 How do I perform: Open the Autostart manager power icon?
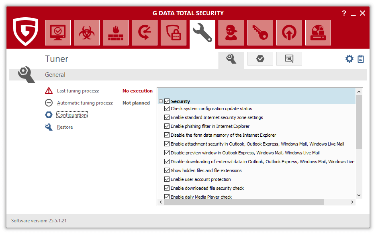click(x=289, y=33)
